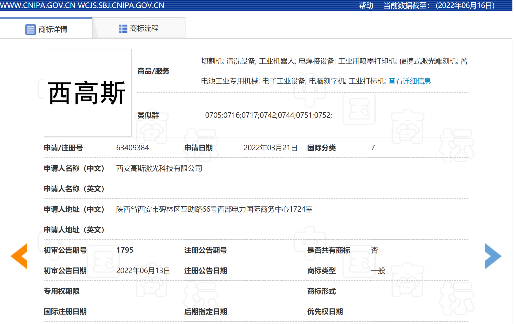
Task: Click the 类似群 label
Action: pos(148,115)
